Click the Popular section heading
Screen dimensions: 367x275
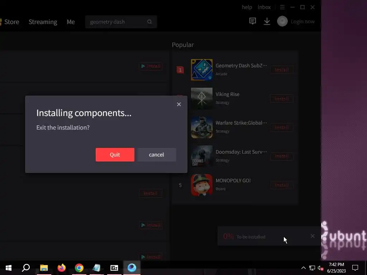pos(183,45)
